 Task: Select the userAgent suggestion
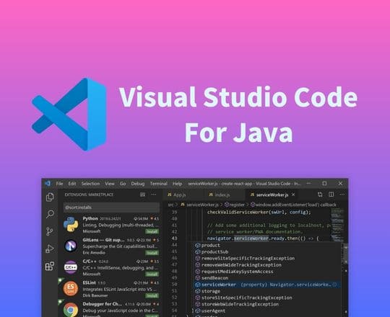267,311
